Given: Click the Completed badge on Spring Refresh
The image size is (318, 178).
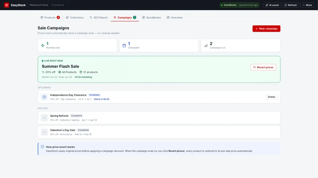Looking at the screenshot, I should pyautogui.click(x=76, y=116).
